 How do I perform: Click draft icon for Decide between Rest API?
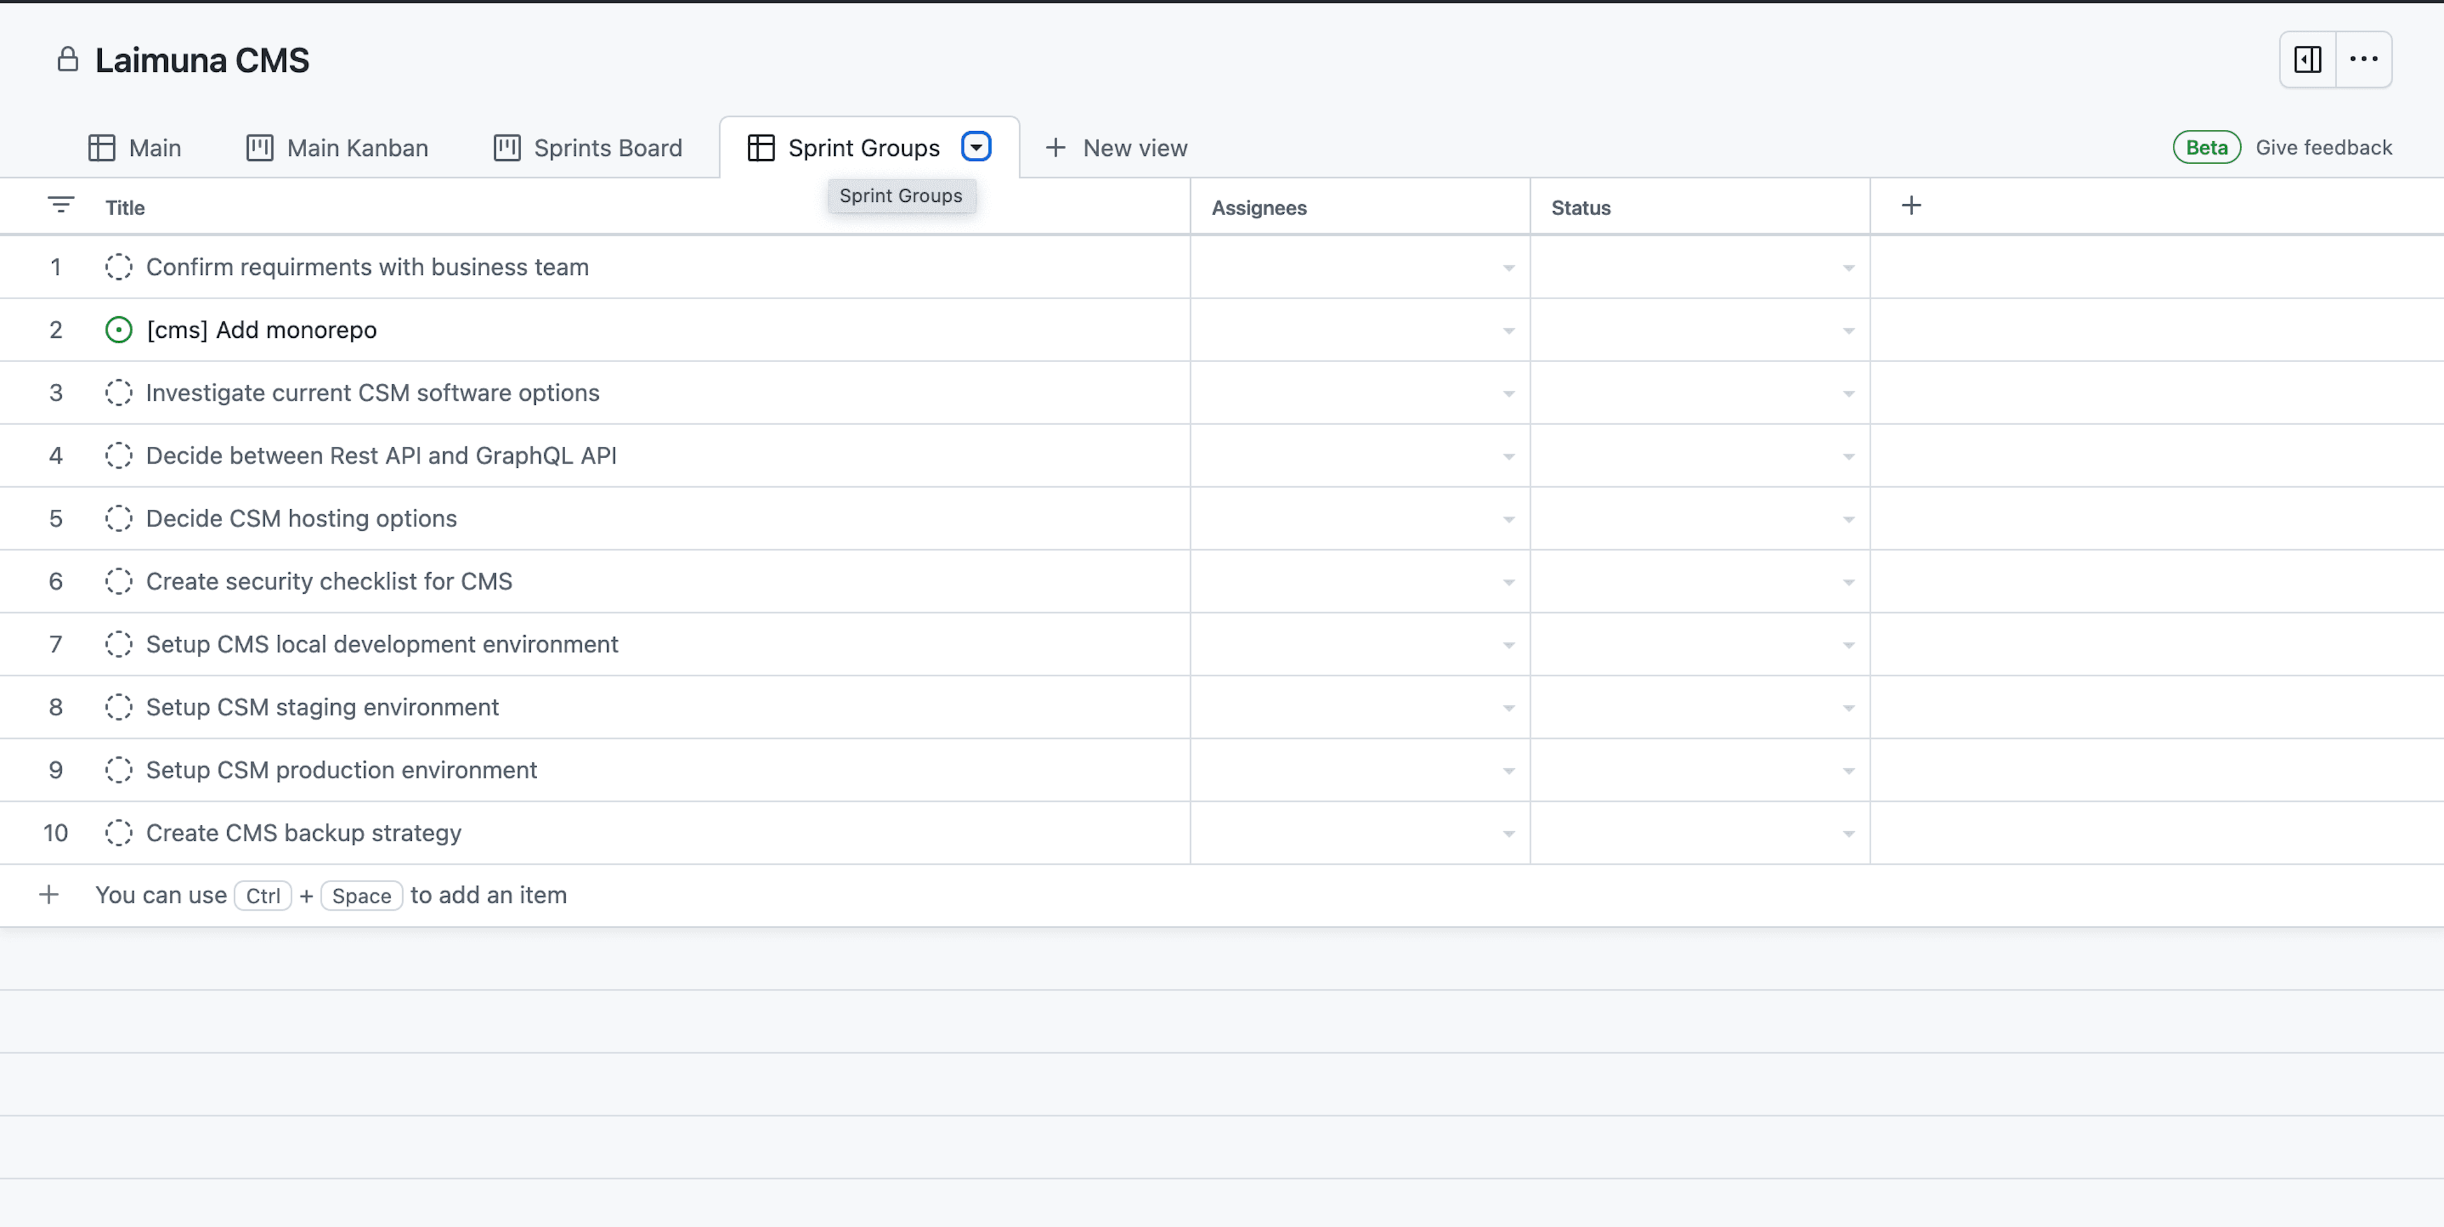click(x=118, y=456)
